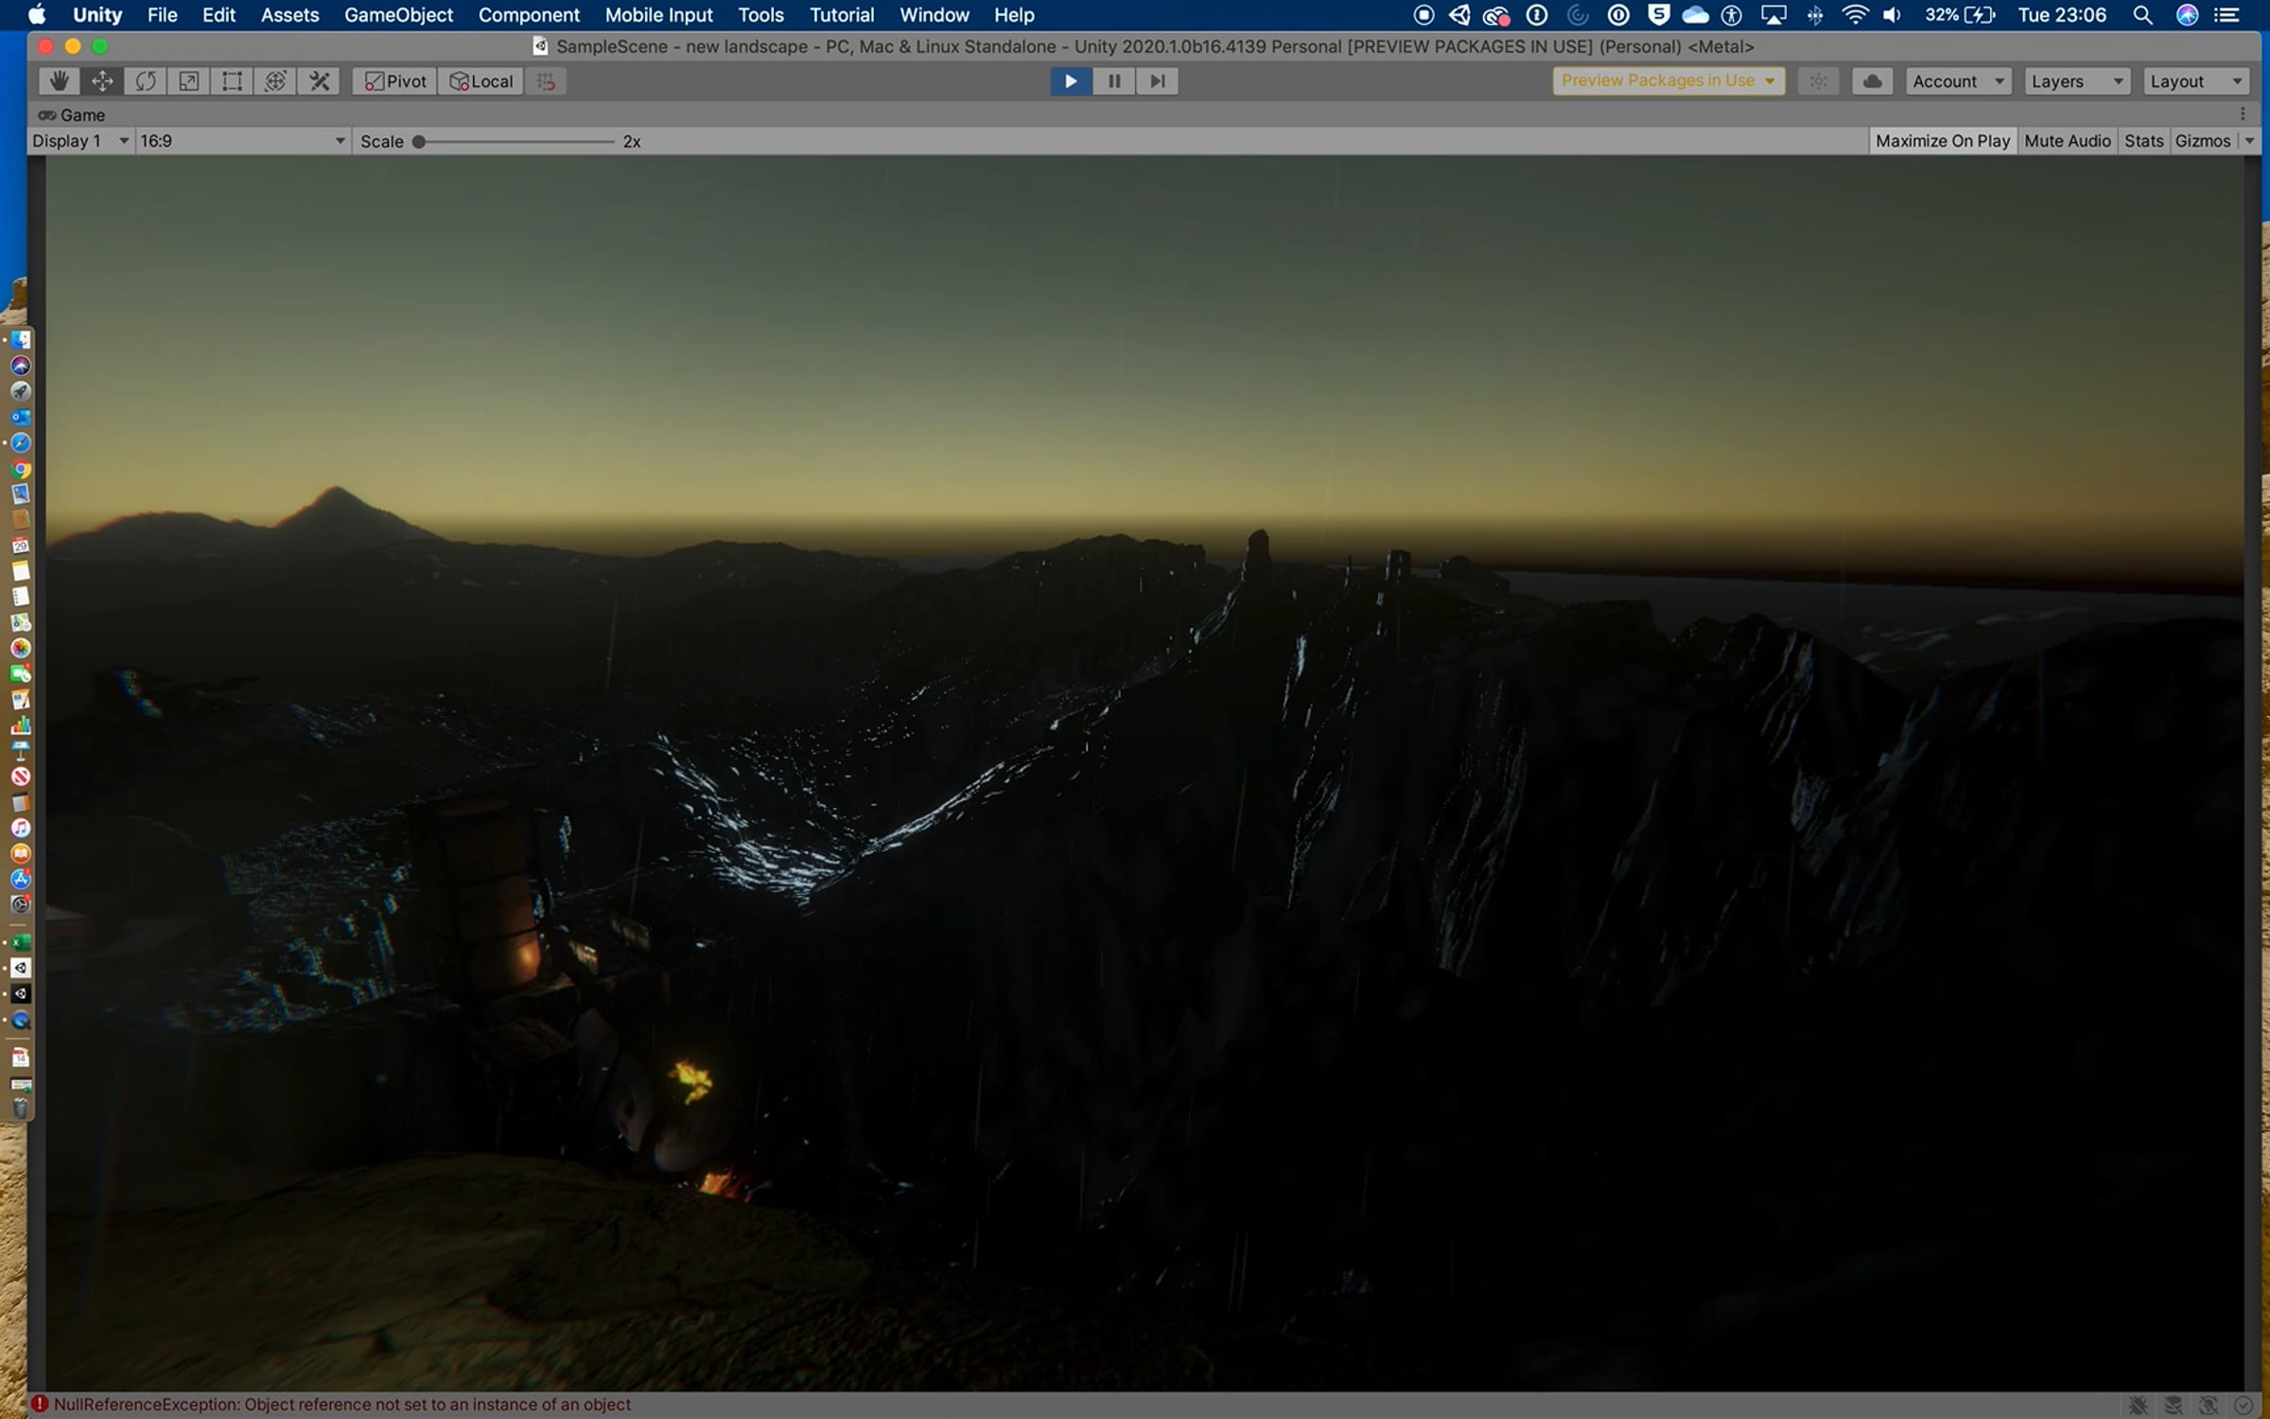
Task: Toggle Maximize On Play
Action: pyautogui.click(x=1942, y=141)
